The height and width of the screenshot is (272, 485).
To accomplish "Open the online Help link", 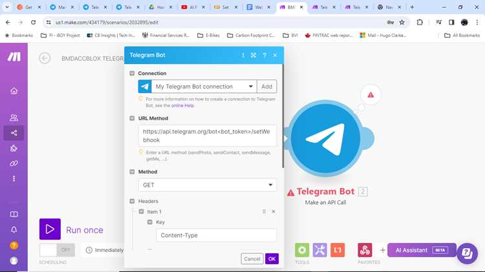I will (x=182, y=105).
